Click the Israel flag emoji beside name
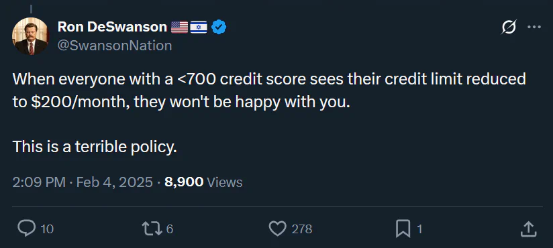553x248 pixels. pyautogui.click(x=199, y=27)
